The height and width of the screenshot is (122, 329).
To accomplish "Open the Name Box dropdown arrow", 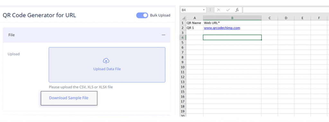I will (x=204, y=10).
